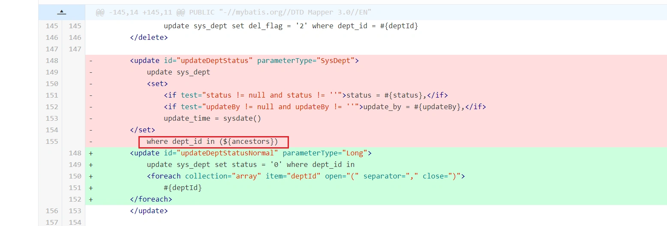Click the del_flag = '2' update statement line
The width and height of the screenshot is (667, 226).
click(x=291, y=26)
